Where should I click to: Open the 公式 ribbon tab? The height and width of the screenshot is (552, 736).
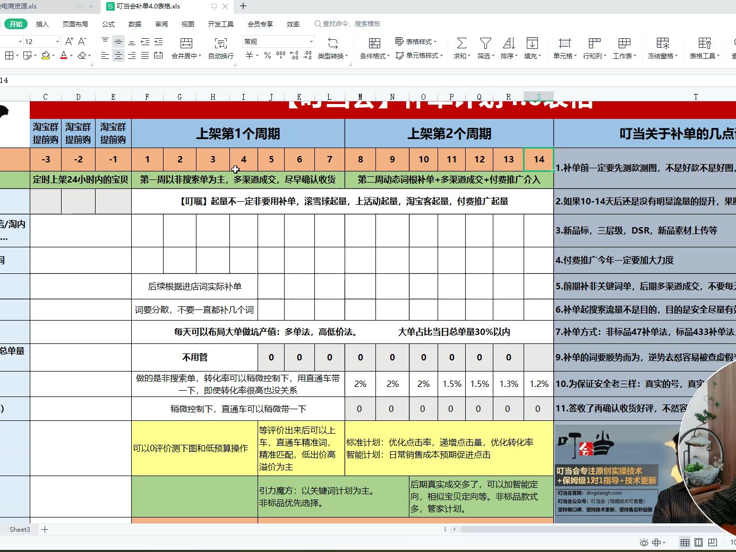(108, 24)
